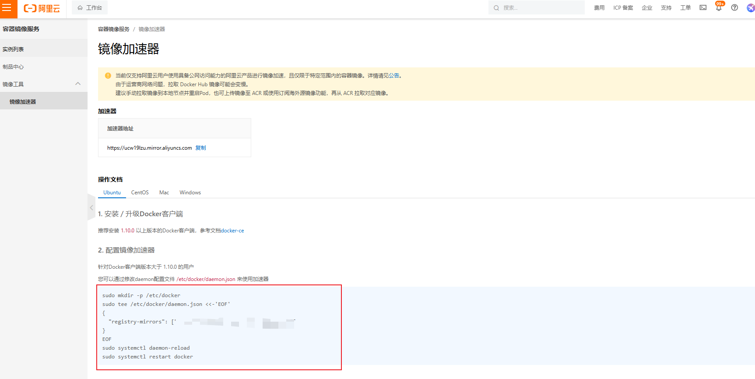Switch to the Mac tab

coord(164,193)
